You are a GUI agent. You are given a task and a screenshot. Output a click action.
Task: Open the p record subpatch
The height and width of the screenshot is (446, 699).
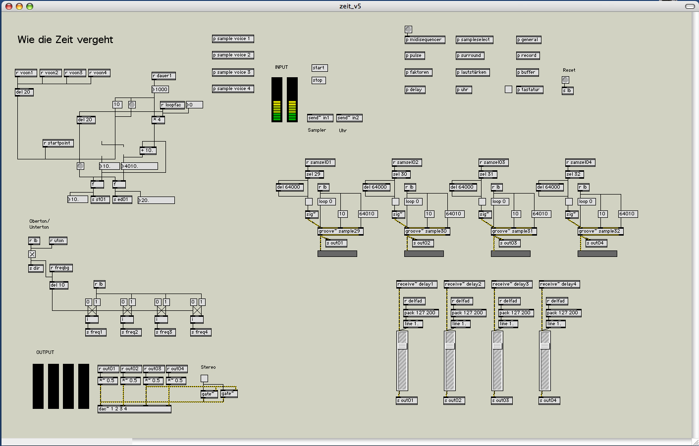tap(528, 55)
